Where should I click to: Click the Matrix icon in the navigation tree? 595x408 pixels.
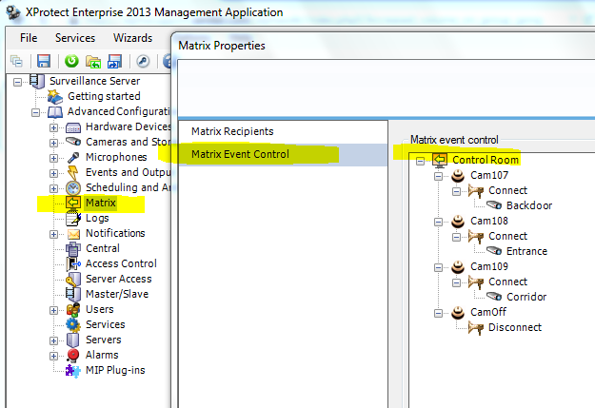pos(72,203)
